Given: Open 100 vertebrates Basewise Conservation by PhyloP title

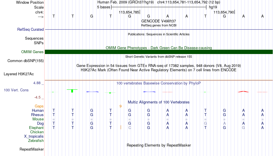Looking at the screenshot, I should coord(159,83).
